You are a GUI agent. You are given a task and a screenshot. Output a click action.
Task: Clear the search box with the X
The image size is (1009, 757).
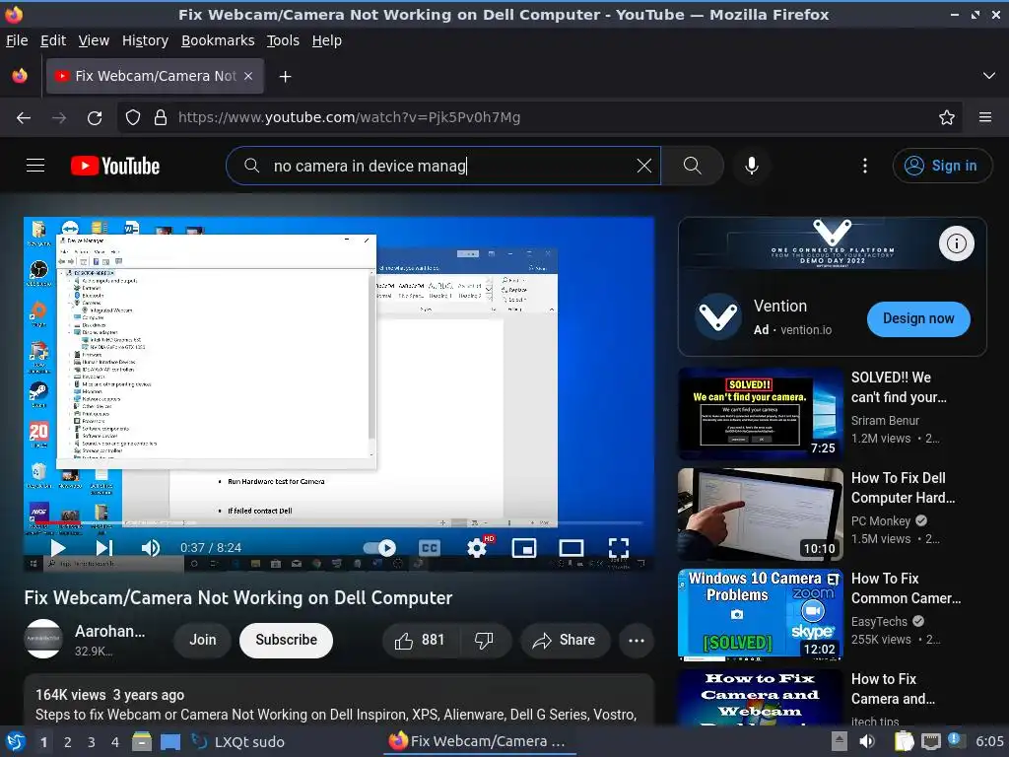tap(643, 166)
